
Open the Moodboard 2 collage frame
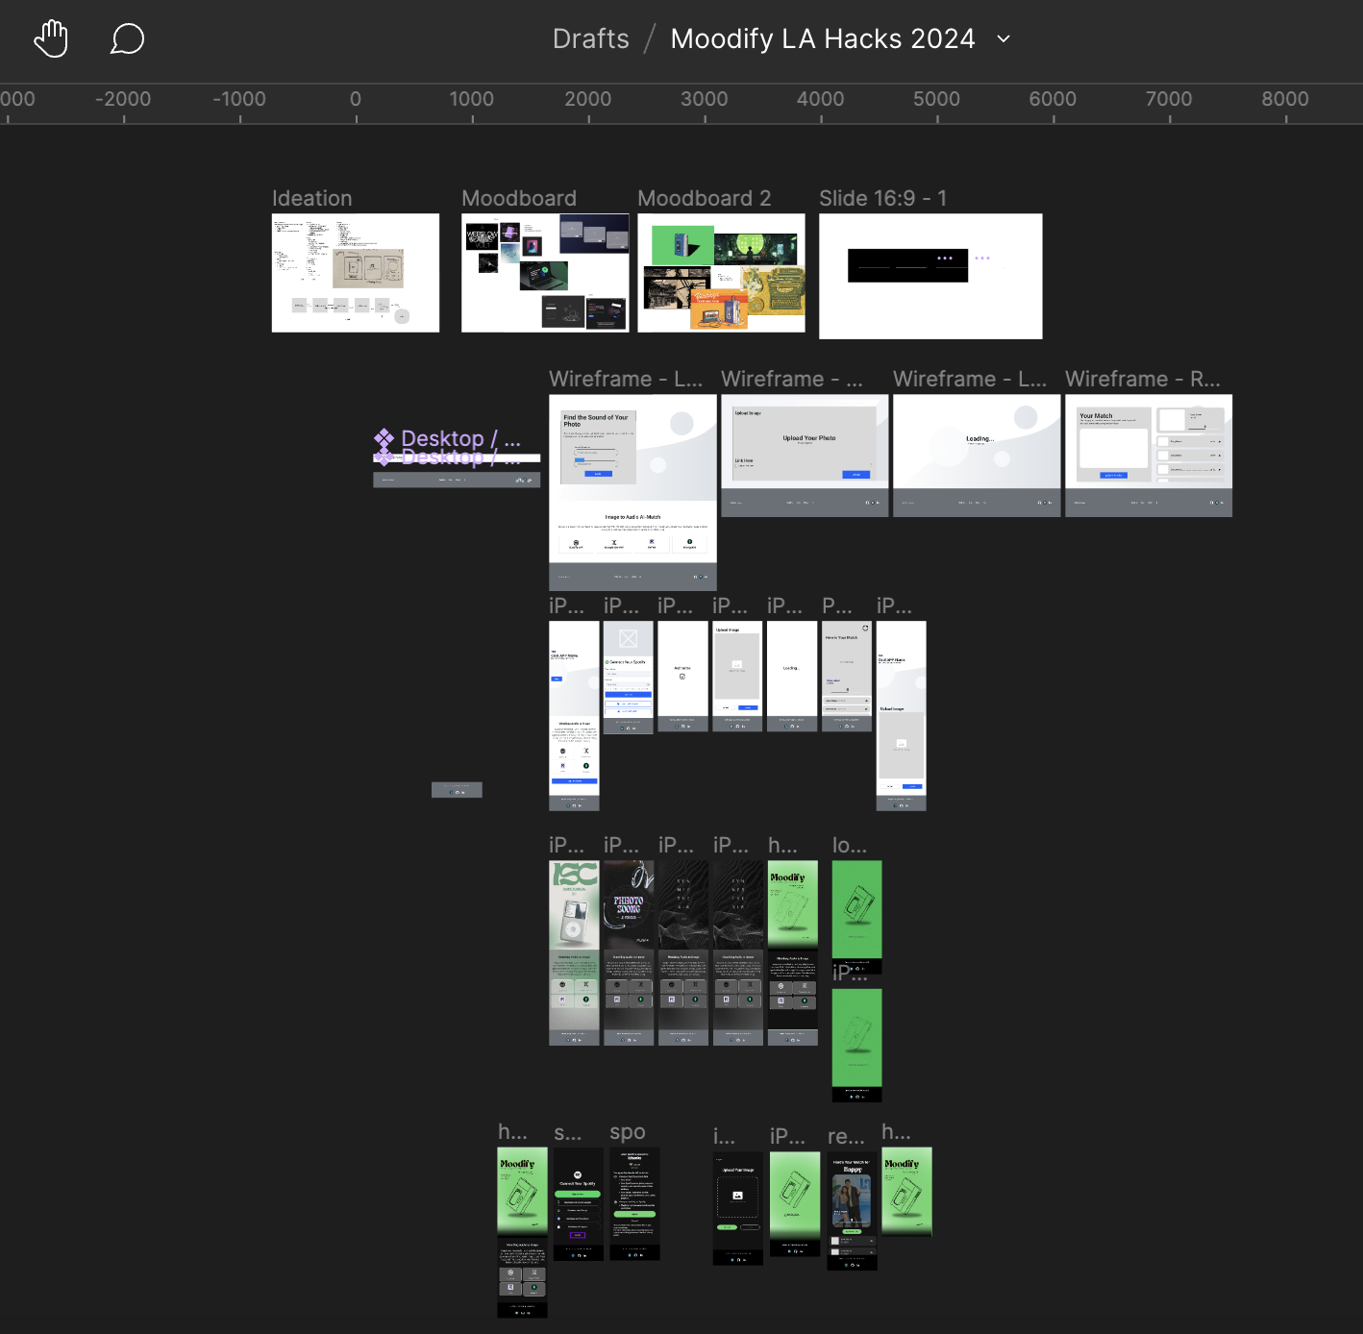click(721, 273)
